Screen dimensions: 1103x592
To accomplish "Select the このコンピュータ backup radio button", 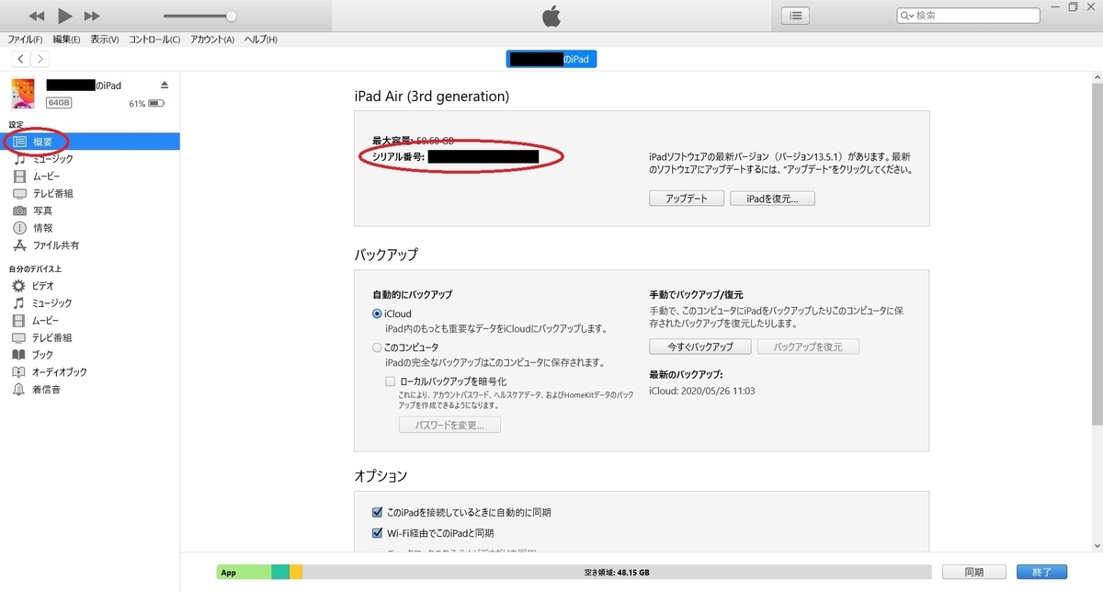I will click(x=377, y=347).
